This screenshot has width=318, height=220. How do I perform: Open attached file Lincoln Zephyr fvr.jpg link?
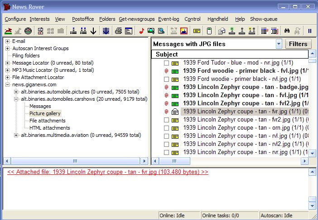pos(108,172)
